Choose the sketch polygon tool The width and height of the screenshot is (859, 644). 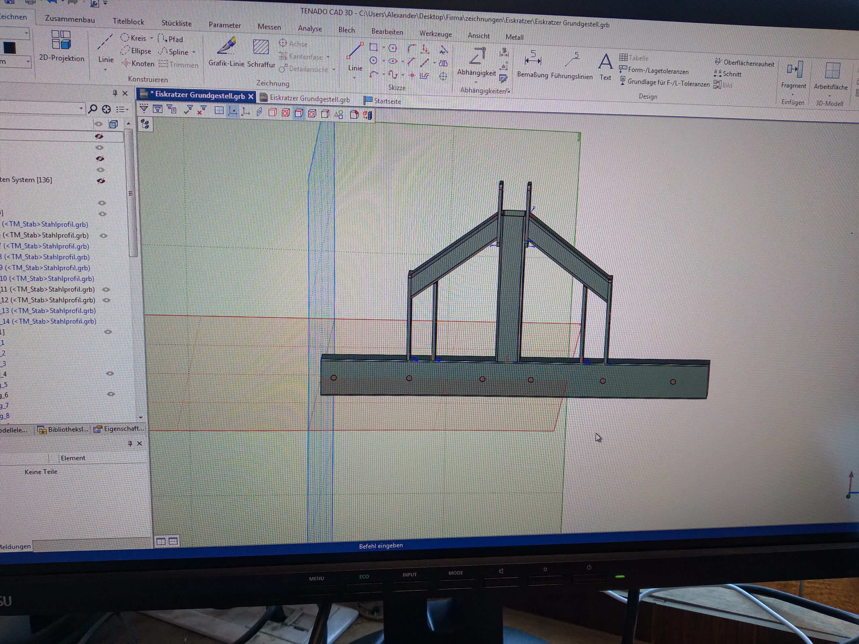click(393, 48)
